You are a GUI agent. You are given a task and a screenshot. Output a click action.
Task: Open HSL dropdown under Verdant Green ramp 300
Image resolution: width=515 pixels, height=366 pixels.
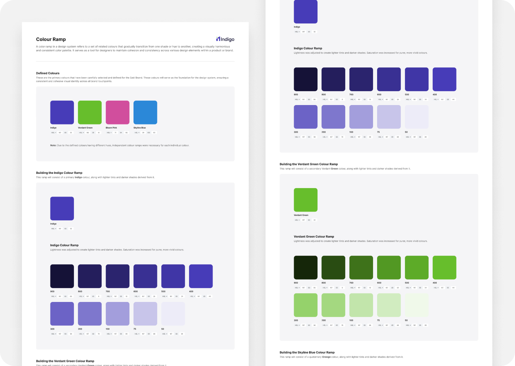pos(297,325)
